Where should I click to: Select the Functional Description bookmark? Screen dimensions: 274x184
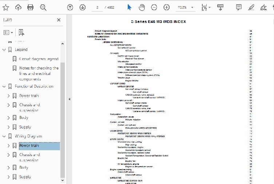(x=34, y=86)
